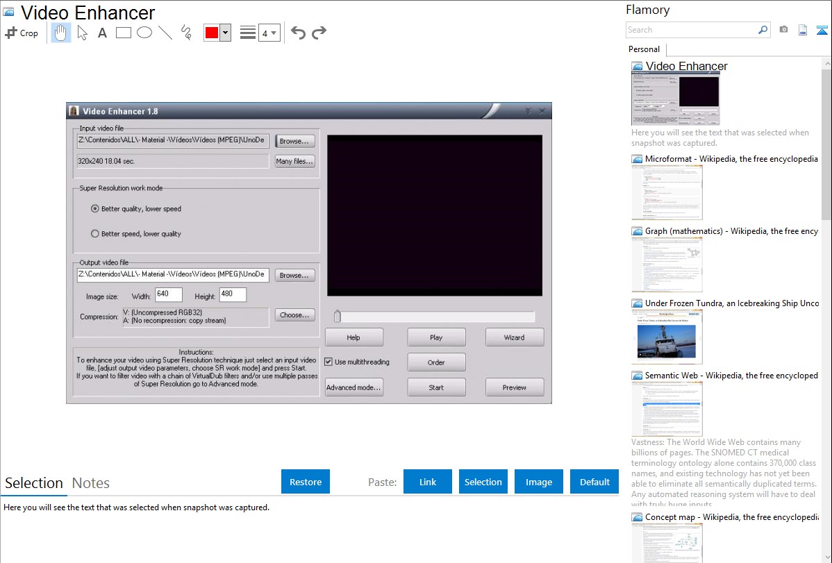Paste as Link
Screen dimensions: 832x563
pos(428,482)
